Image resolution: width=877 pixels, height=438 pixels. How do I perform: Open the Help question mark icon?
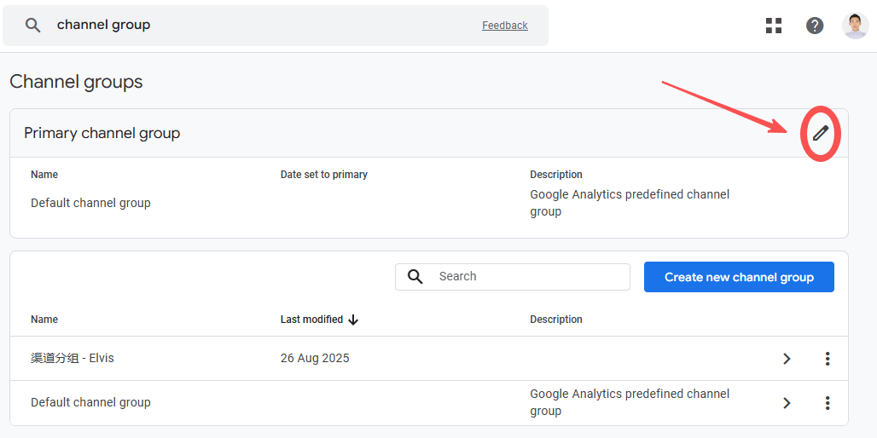pos(815,26)
